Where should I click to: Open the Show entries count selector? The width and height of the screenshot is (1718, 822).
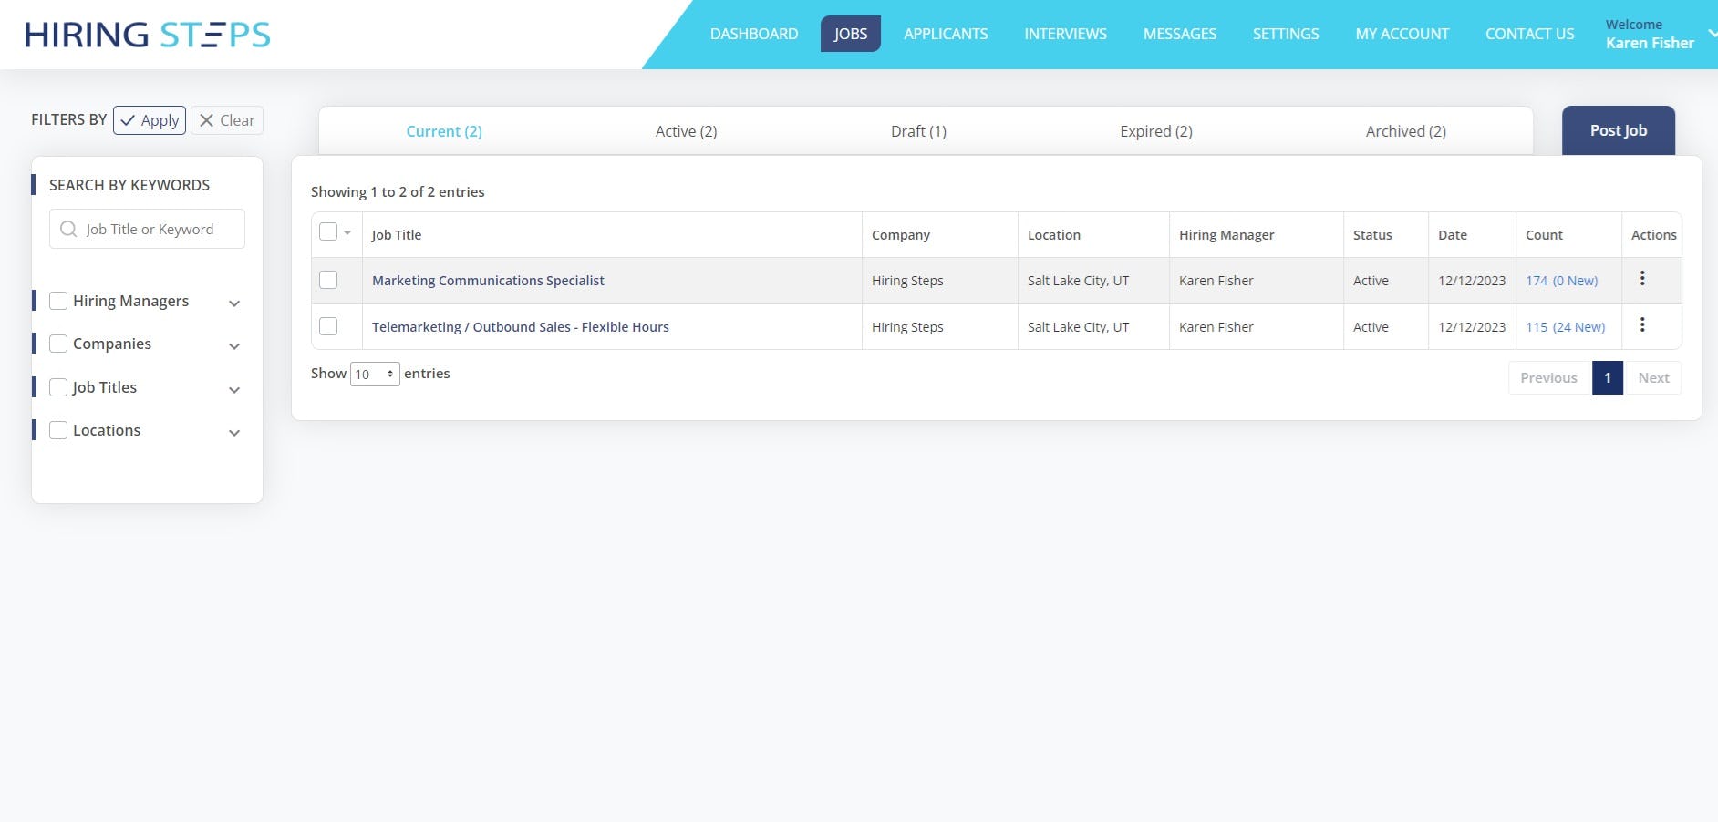pos(374,374)
